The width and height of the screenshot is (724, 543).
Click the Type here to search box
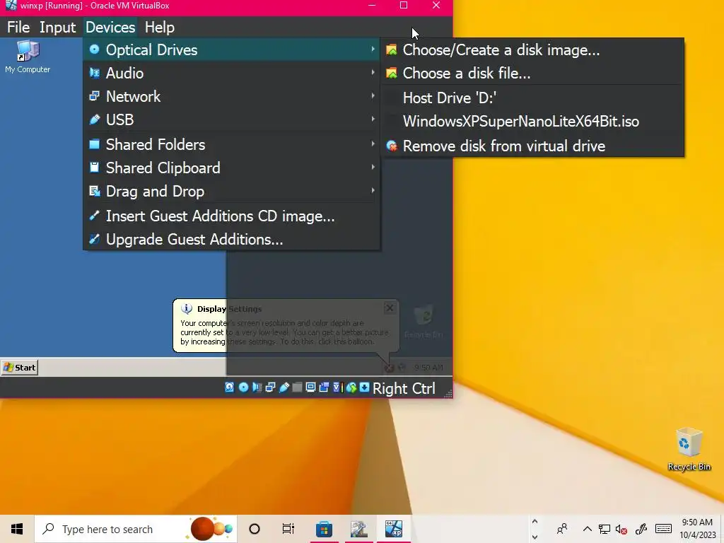pyautogui.click(x=136, y=529)
